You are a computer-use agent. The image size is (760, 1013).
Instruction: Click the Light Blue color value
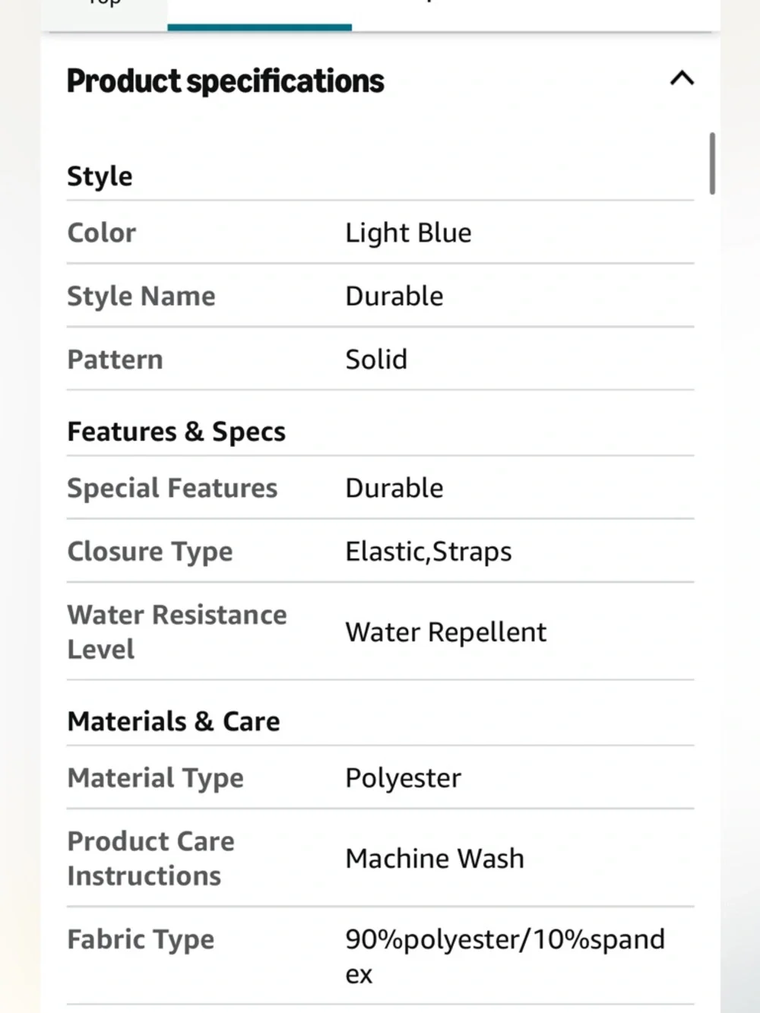[x=408, y=233]
